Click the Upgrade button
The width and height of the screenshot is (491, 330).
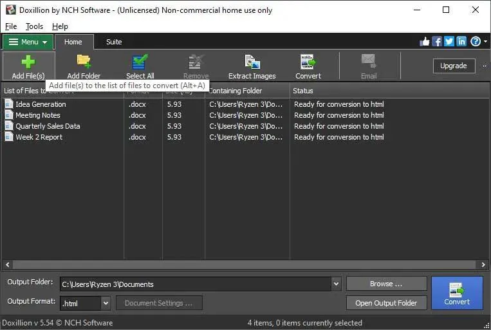(453, 66)
